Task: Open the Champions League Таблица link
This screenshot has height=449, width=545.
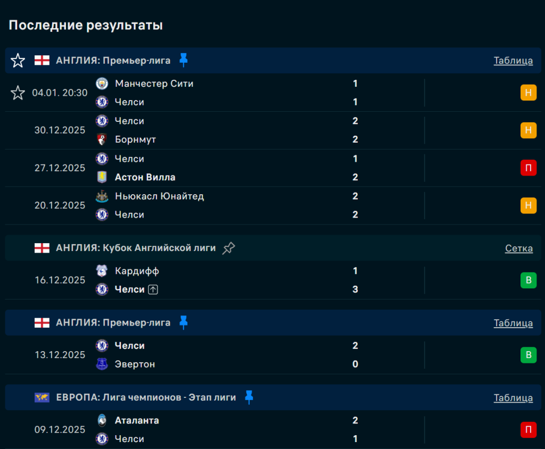Action: pos(513,397)
